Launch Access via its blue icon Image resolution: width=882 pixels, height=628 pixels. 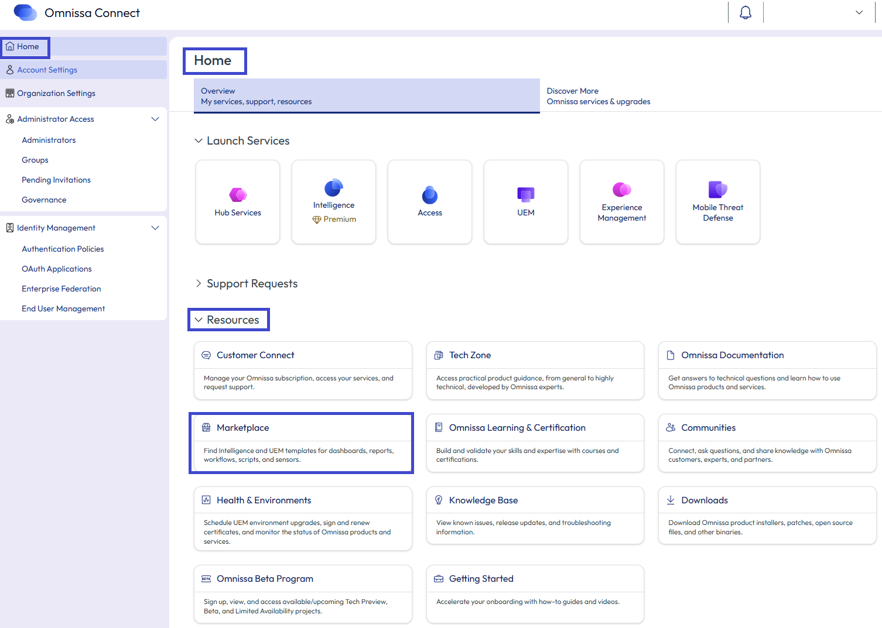pos(430,194)
